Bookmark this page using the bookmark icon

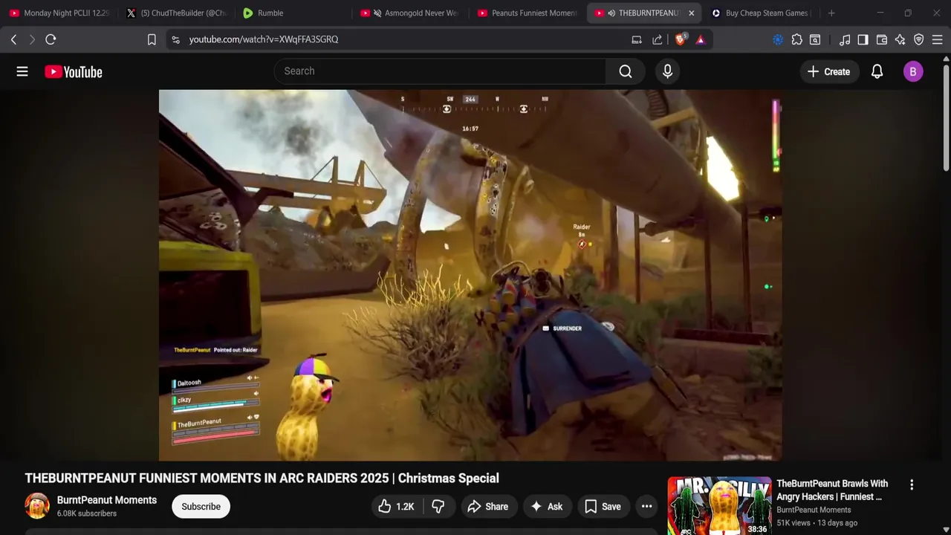[x=152, y=39]
